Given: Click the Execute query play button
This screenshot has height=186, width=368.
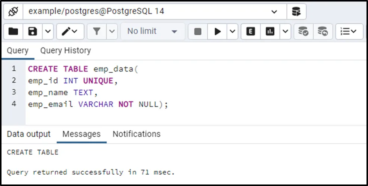Looking at the screenshot, I should click(217, 32).
